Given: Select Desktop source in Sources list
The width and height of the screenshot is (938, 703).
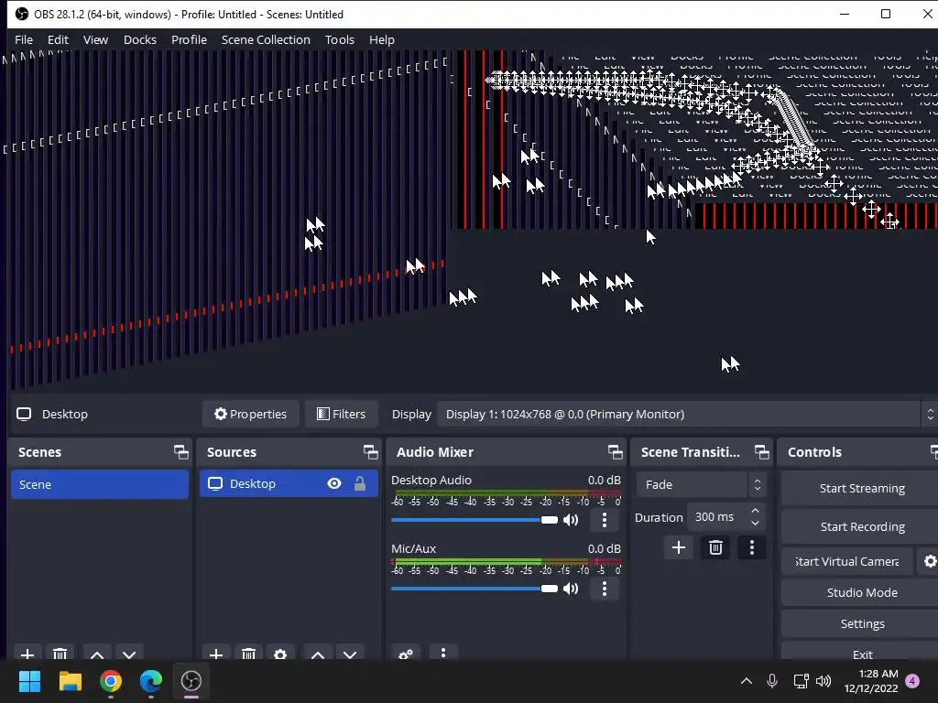Looking at the screenshot, I should point(289,483).
